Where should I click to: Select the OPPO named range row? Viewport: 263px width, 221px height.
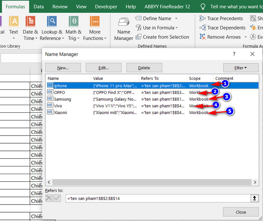tap(152, 92)
